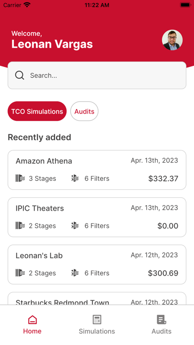Tap the magnifying glass search icon

(20, 75)
